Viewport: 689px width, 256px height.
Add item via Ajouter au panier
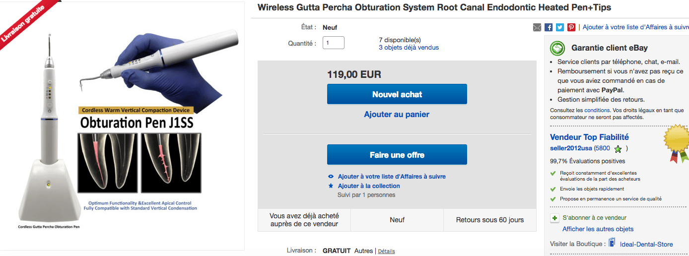click(x=397, y=115)
